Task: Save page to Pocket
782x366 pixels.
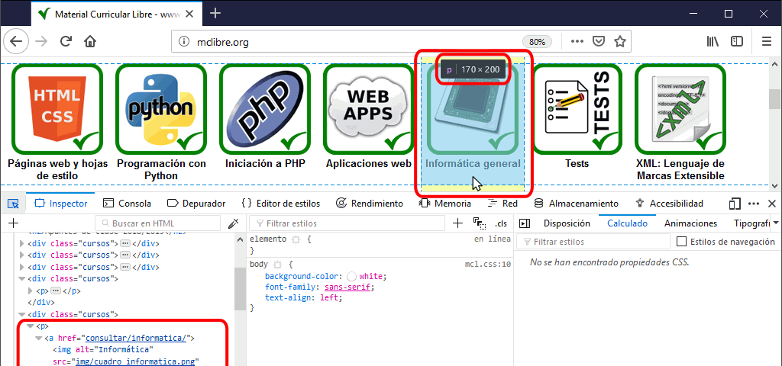Action: point(599,42)
